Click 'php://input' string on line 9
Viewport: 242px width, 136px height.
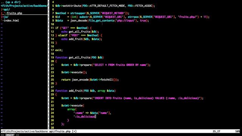126,20
